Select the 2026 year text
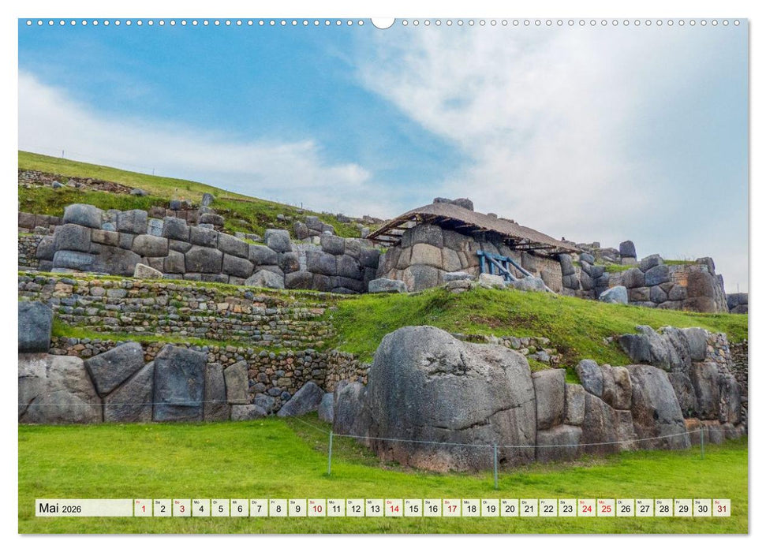 (x=71, y=511)
